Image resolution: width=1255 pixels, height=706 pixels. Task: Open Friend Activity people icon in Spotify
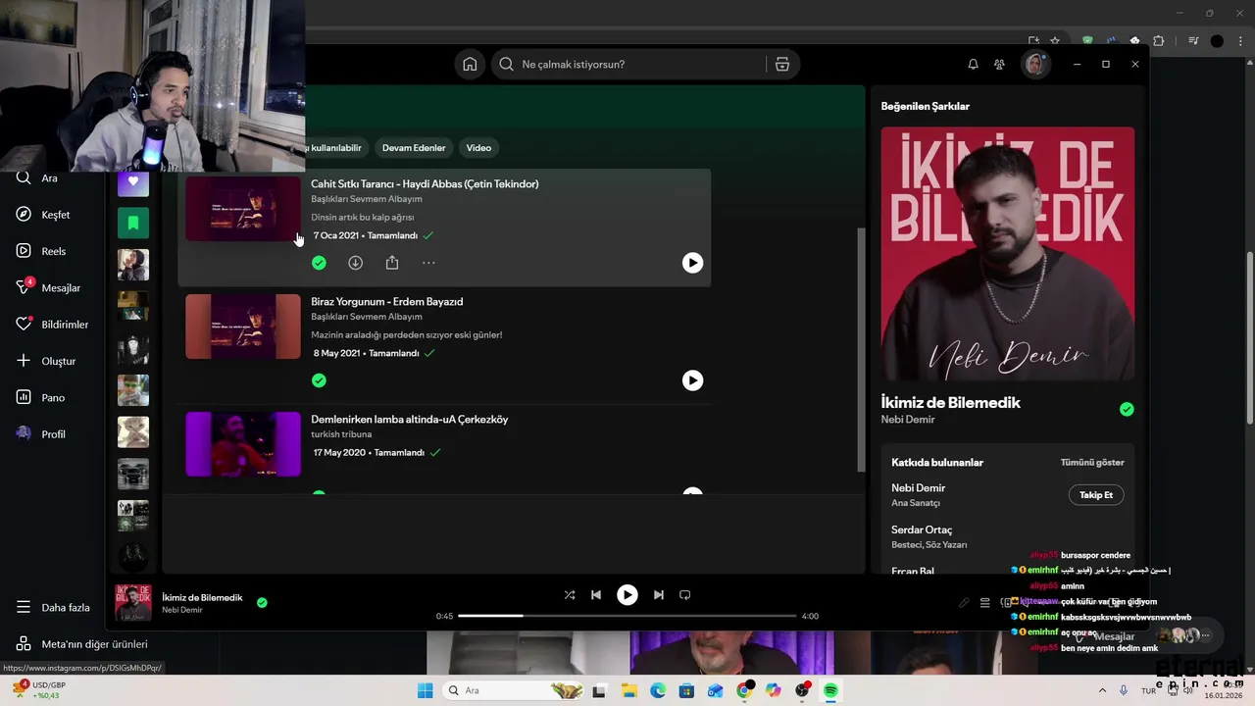(x=999, y=64)
